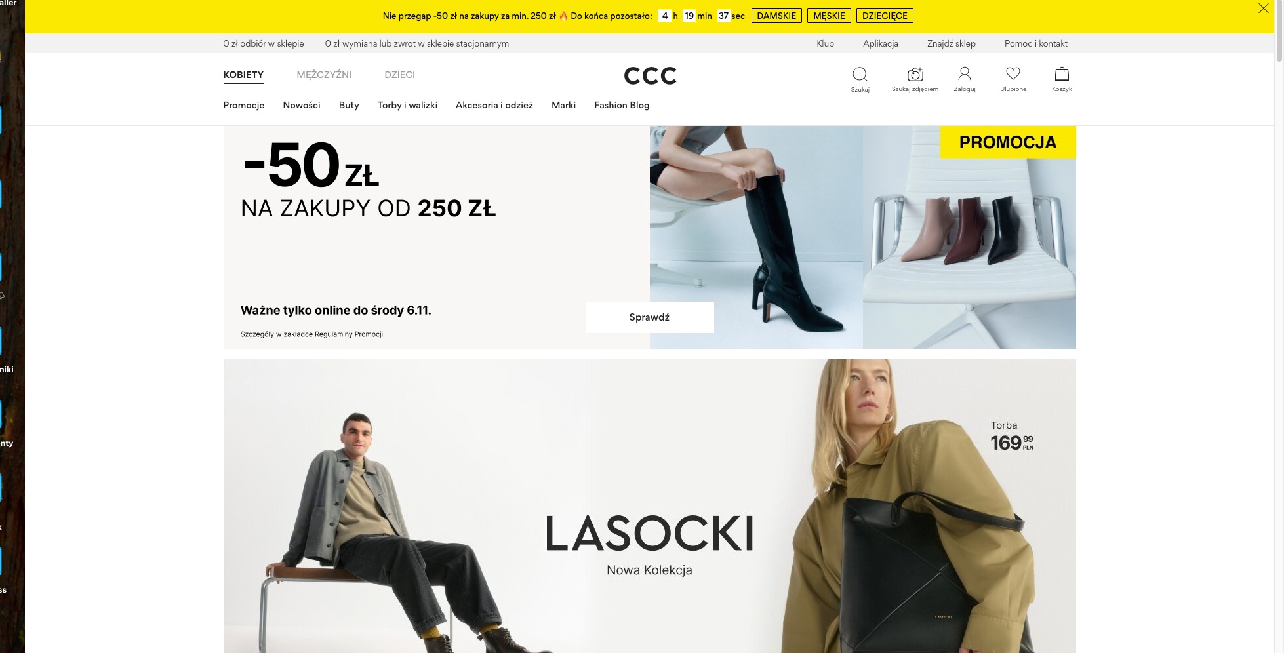
Task: Close the yellow promo banner
Action: click(1263, 9)
